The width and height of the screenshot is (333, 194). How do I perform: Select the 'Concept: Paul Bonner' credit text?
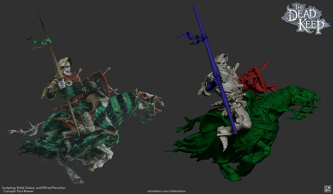18,191
